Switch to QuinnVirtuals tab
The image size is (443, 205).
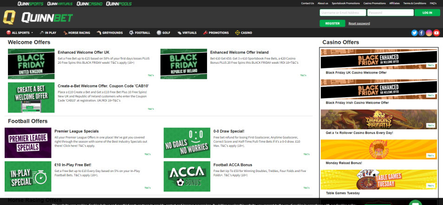point(60,4)
